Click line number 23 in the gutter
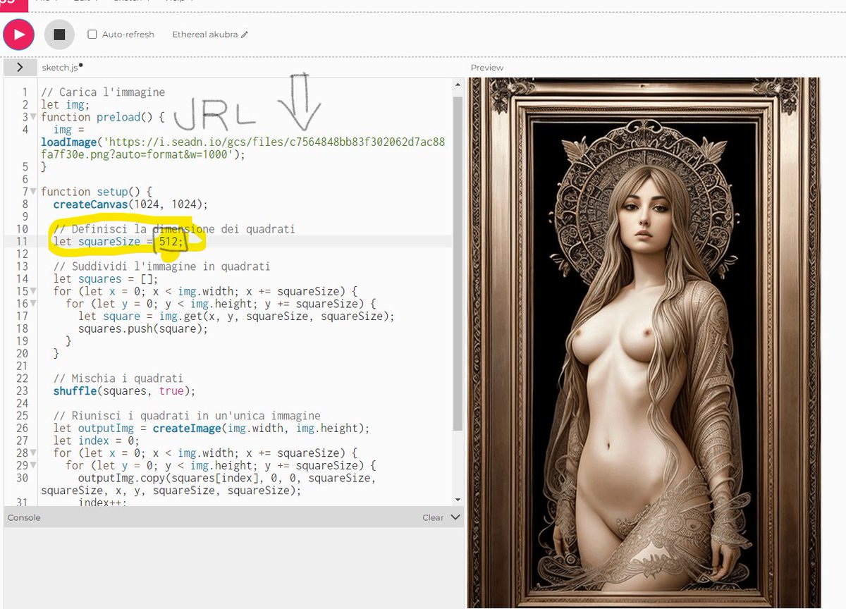 pos(21,391)
